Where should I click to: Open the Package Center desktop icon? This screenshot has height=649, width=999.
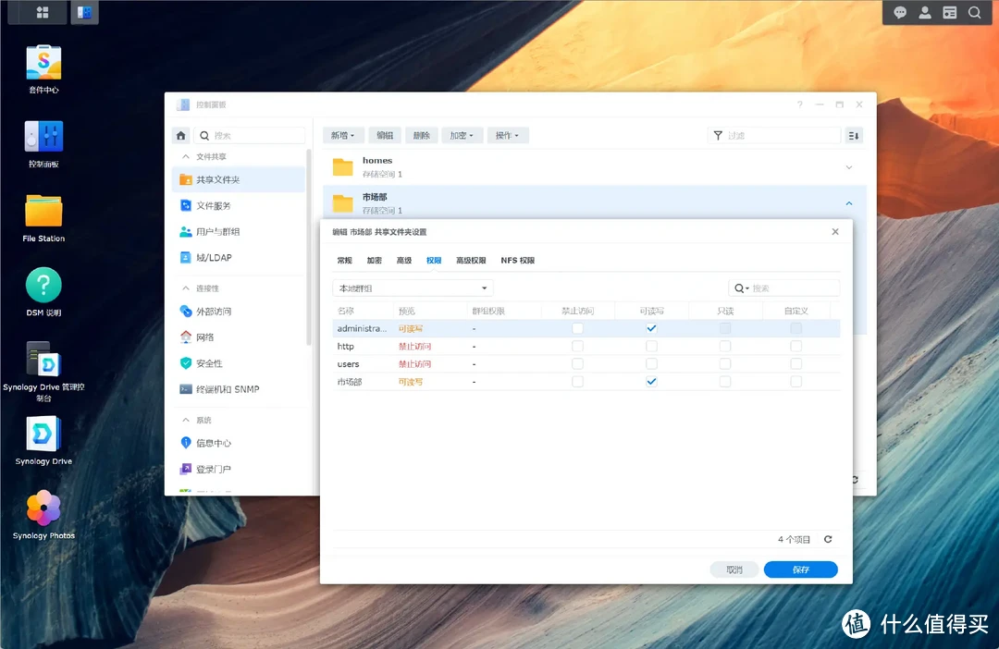pyautogui.click(x=43, y=63)
